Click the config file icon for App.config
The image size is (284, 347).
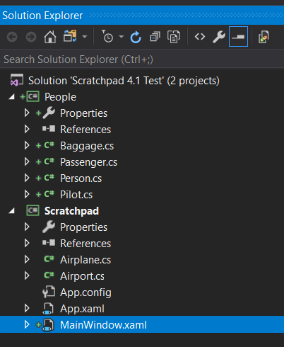tap(49, 292)
